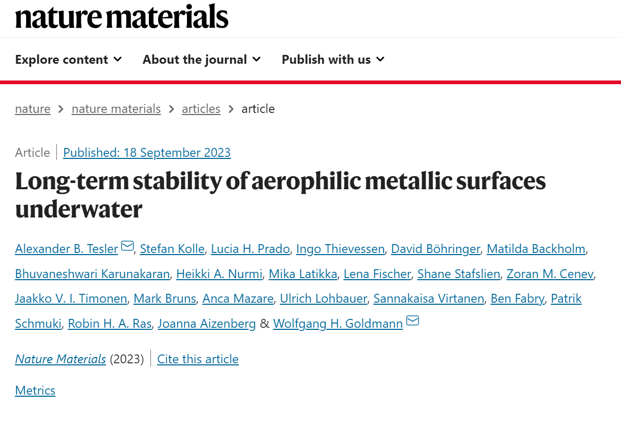
Task: Open the nature materials breadcrumb link
Action: pos(116,109)
